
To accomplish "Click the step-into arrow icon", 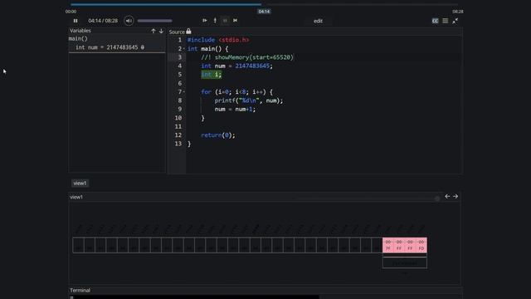I will point(215,20).
